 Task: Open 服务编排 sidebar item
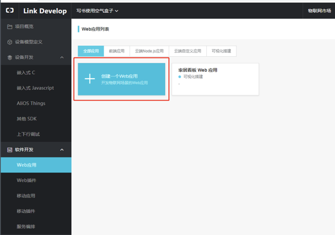coord(26,226)
